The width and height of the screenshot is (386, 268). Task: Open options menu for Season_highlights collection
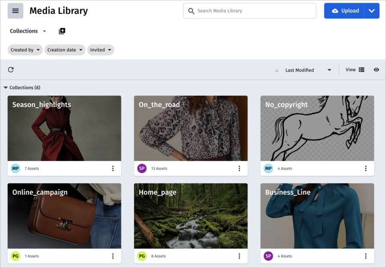[113, 169]
